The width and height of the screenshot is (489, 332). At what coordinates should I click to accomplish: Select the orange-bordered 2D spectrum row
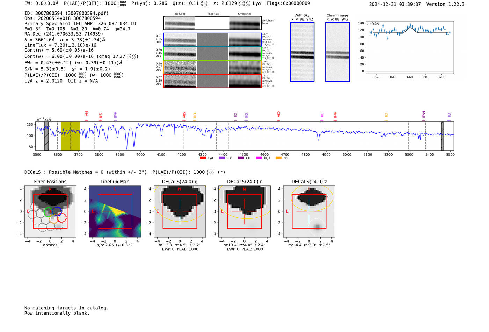click(x=212, y=67)
